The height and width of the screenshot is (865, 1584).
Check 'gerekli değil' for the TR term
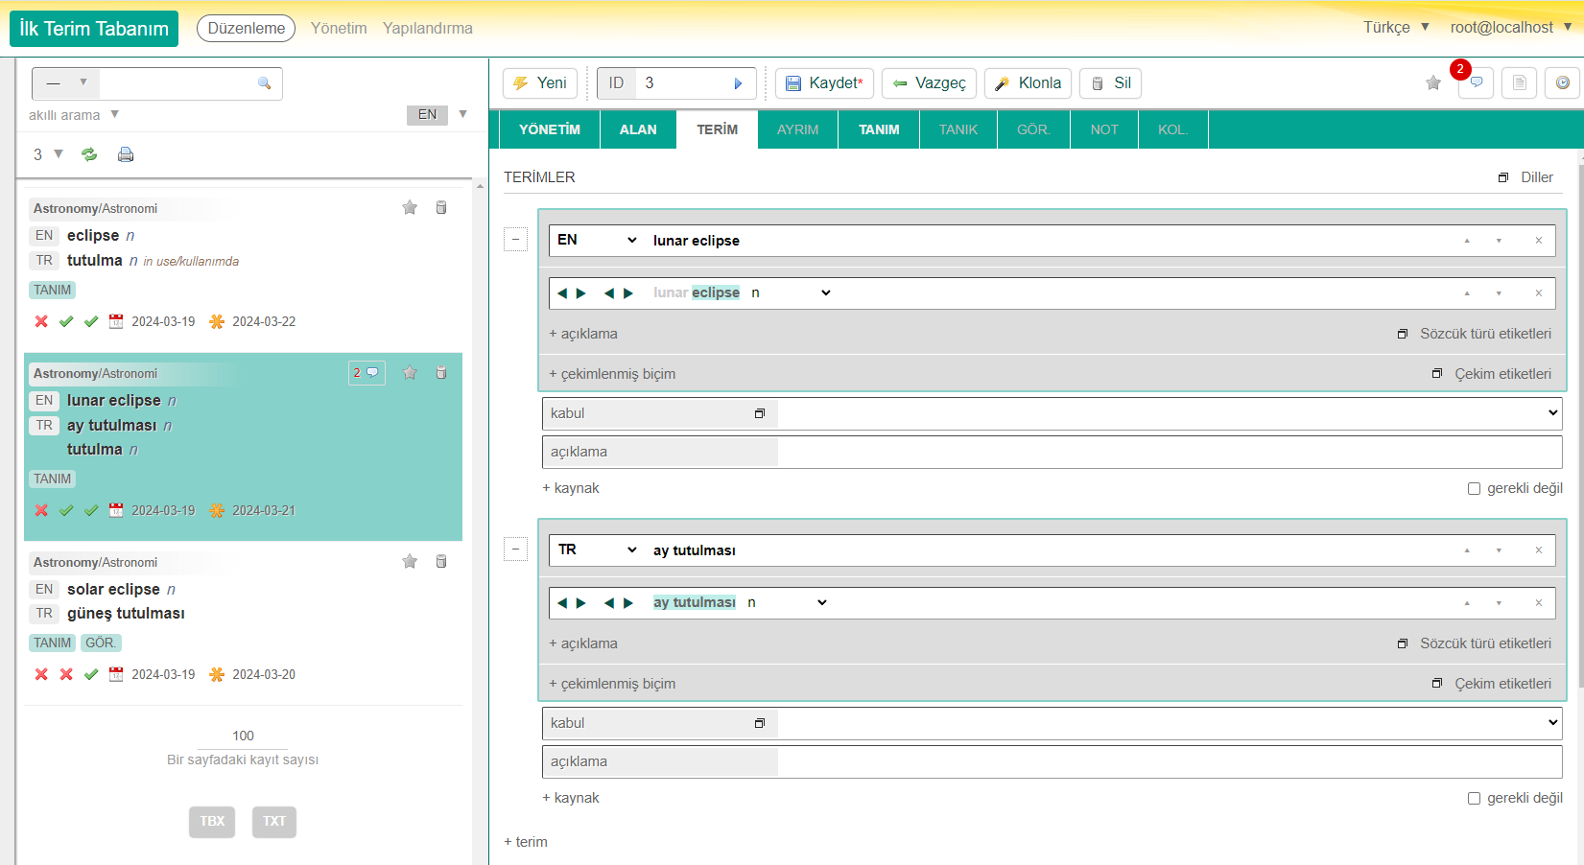click(1474, 798)
